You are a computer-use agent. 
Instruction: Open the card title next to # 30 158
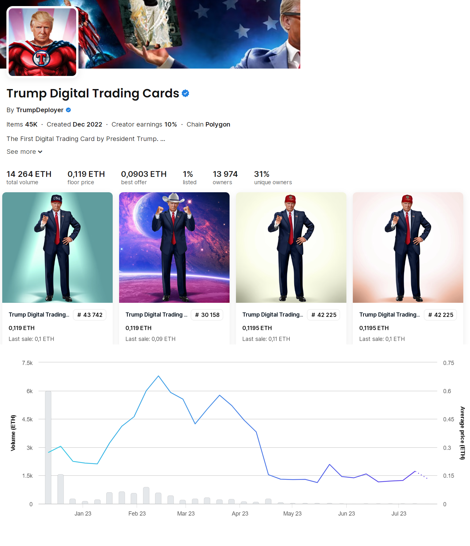(x=157, y=315)
